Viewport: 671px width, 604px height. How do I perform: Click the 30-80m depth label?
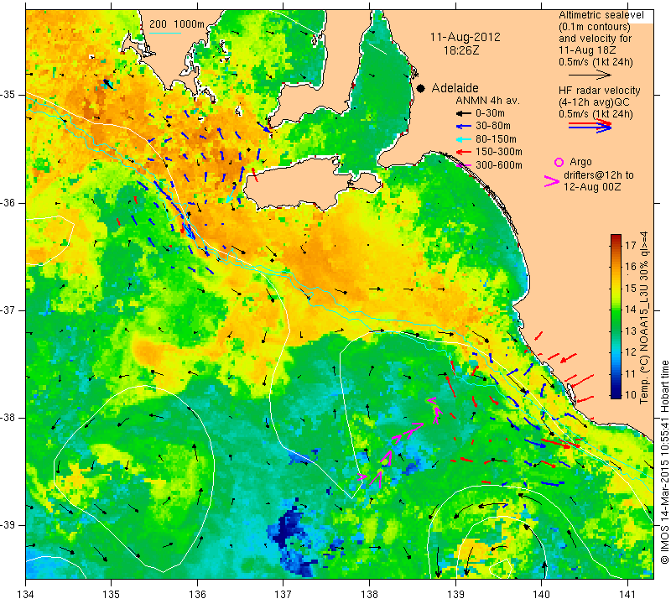tap(492, 126)
